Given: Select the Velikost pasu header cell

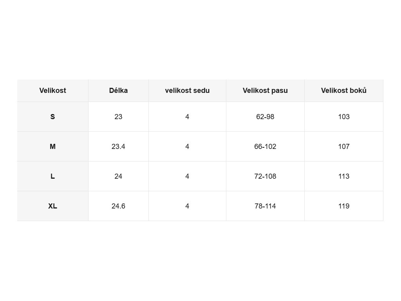Looking at the screenshot, I should pos(265,91).
